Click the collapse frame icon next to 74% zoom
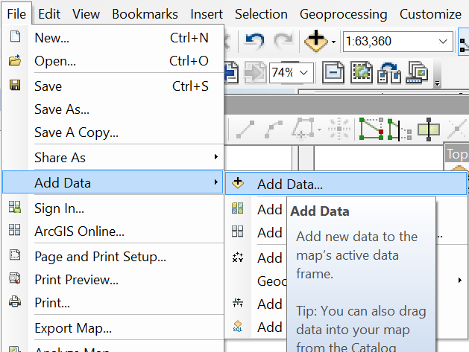The width and height of the screenshot is (469, 352). [333, 72]
